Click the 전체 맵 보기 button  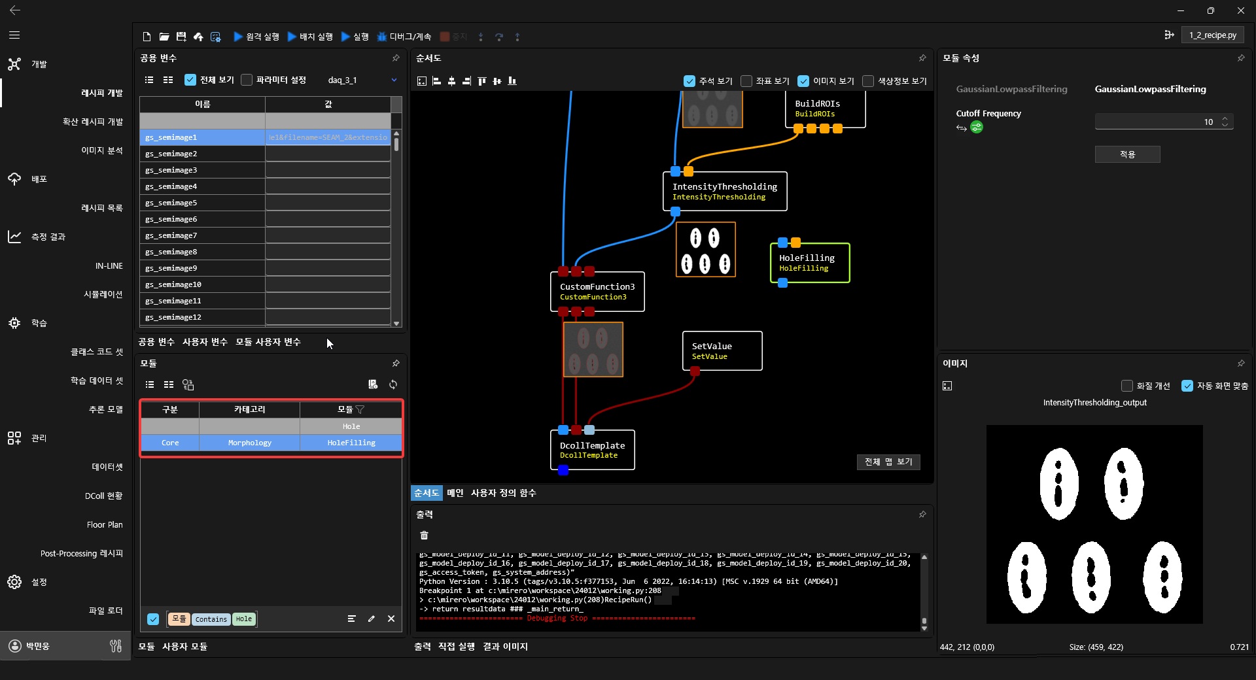(x=888, y=462)
